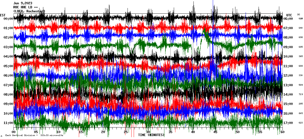This screenshot has width=304, height=139.
Task: Click minute tick "50" on the time axis
Action: tap(238, 132)
